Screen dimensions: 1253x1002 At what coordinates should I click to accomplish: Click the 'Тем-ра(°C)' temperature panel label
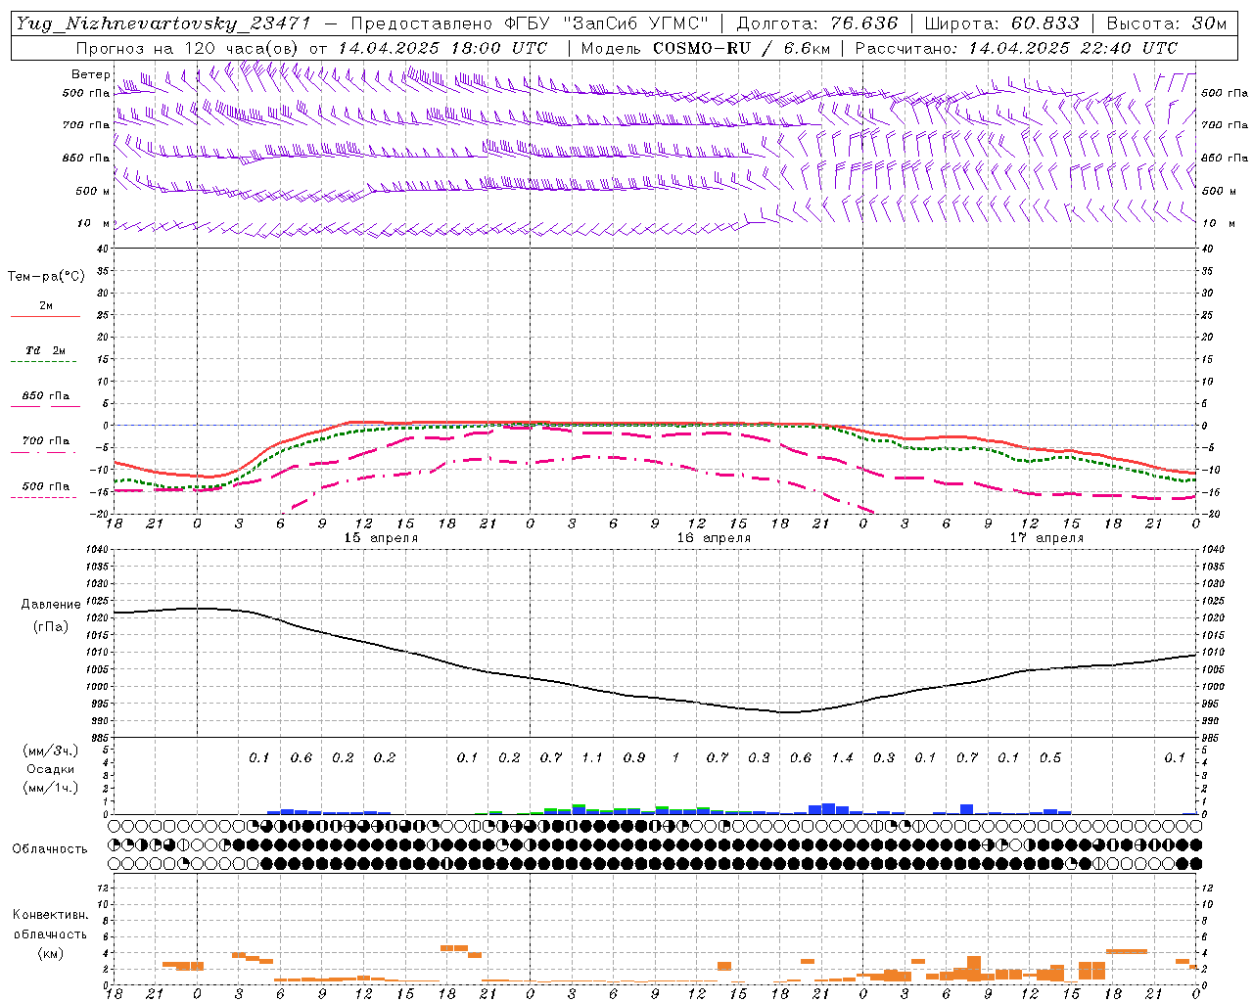tap(46, 277)
